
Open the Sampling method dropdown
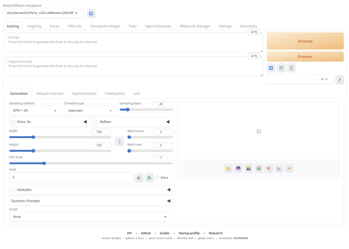[x=35, y=111]
